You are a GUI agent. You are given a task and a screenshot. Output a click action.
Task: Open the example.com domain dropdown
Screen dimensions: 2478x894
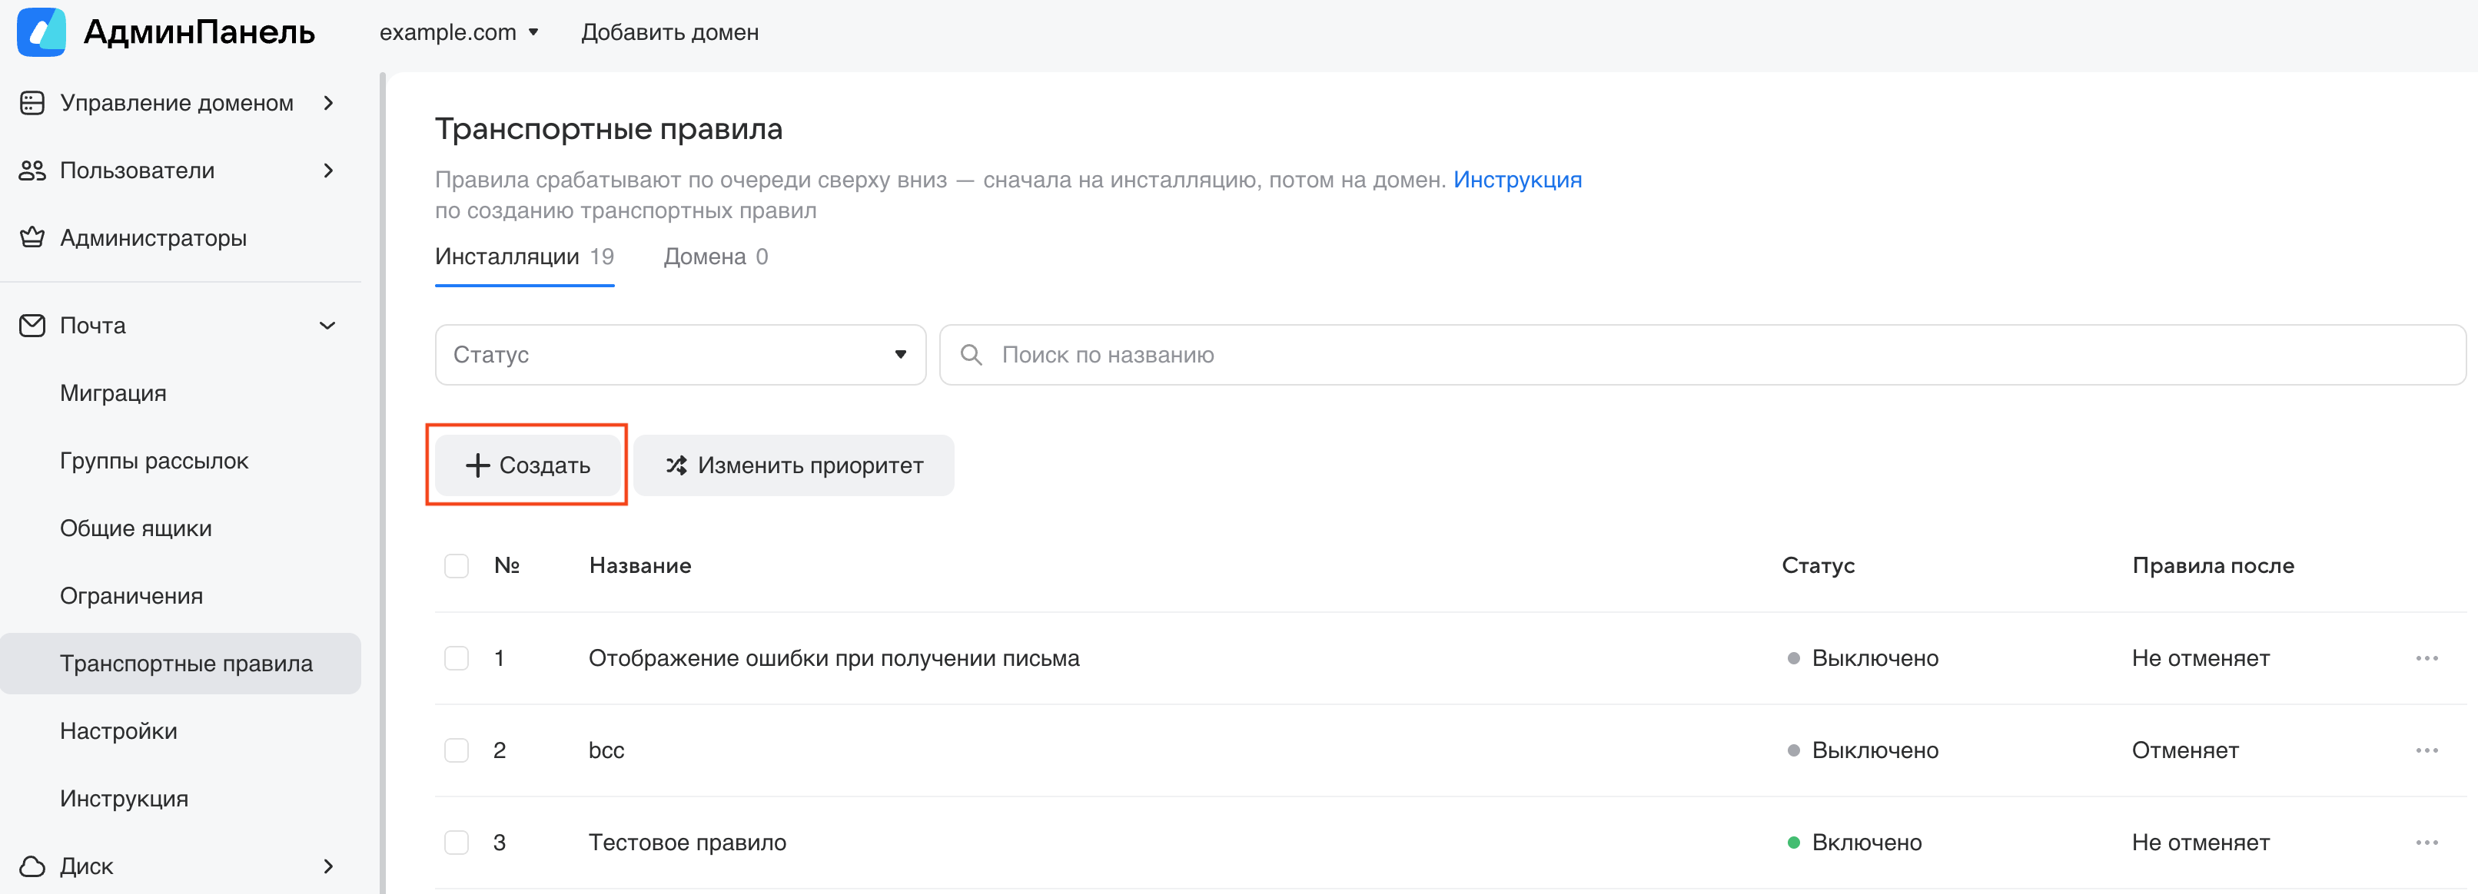click(459, 33)
